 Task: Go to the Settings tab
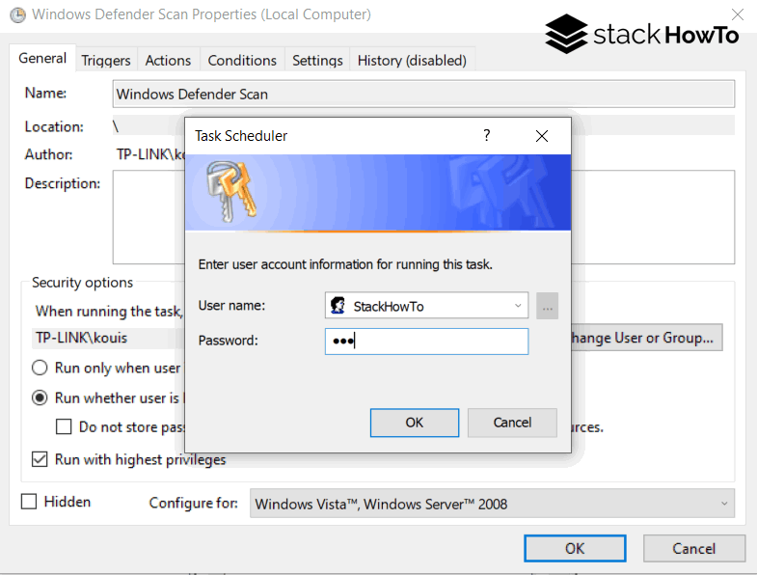[317, 61]
